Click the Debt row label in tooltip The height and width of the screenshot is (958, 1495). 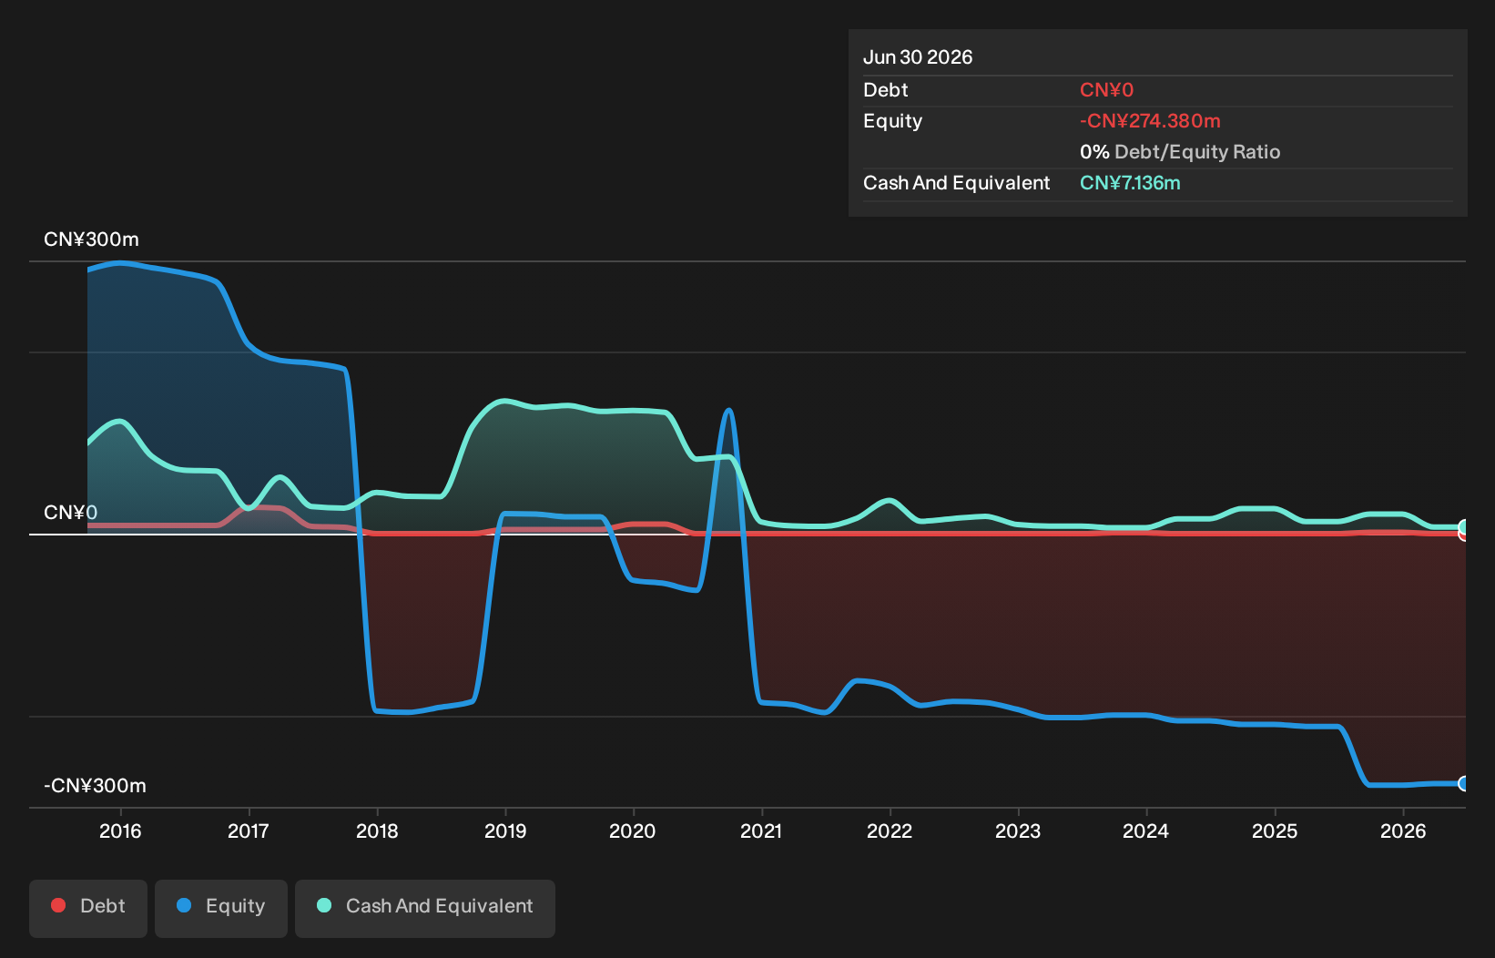pos(886,90)
